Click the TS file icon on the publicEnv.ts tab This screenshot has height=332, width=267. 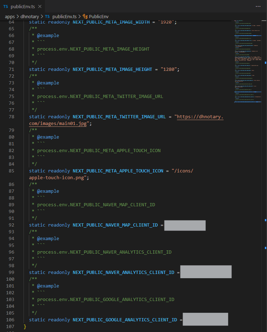pos(6,7)
